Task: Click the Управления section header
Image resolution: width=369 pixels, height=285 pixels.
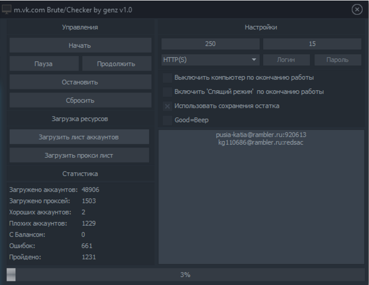Action: [80, 27]
